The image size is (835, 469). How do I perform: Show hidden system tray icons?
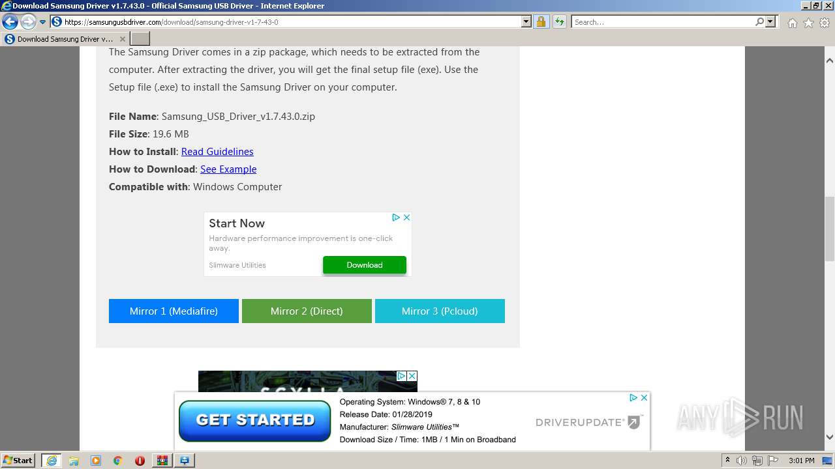click(728, 461)
